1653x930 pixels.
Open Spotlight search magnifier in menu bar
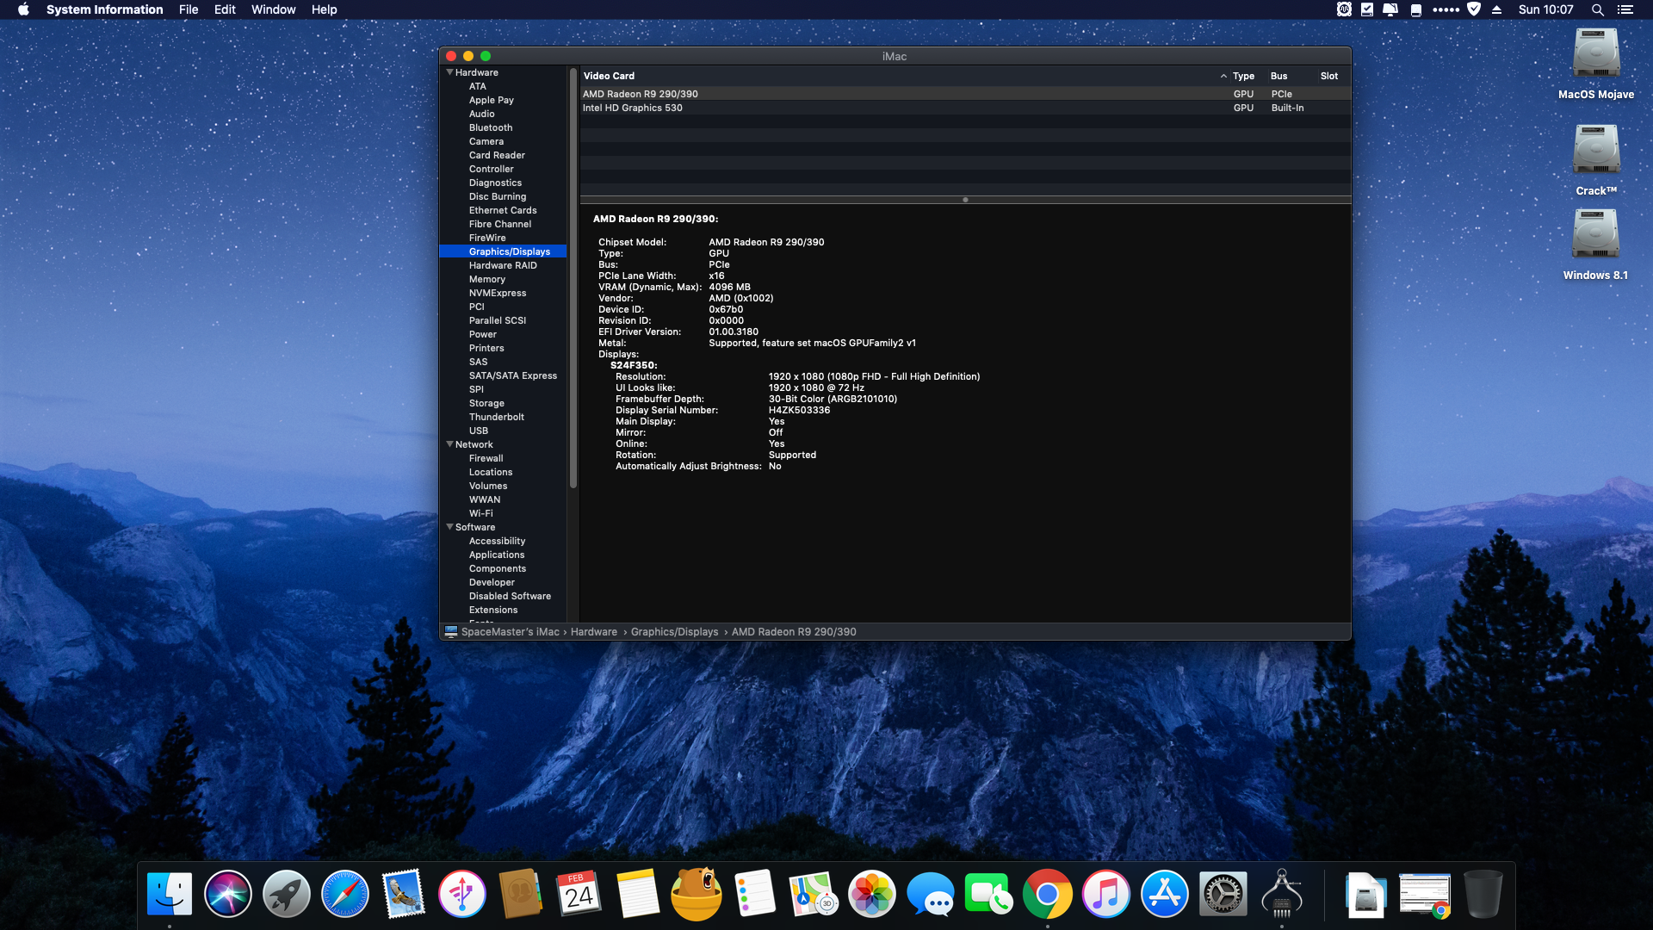click(x=1598, y=9)
